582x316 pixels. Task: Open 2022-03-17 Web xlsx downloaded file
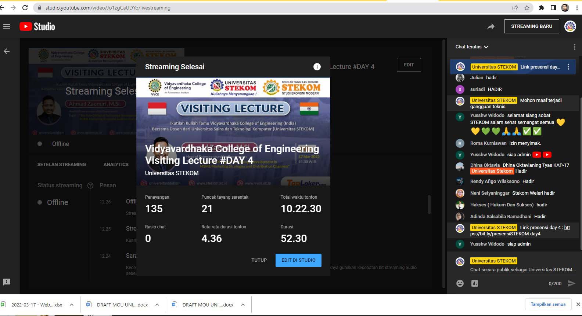pos(37,305)
